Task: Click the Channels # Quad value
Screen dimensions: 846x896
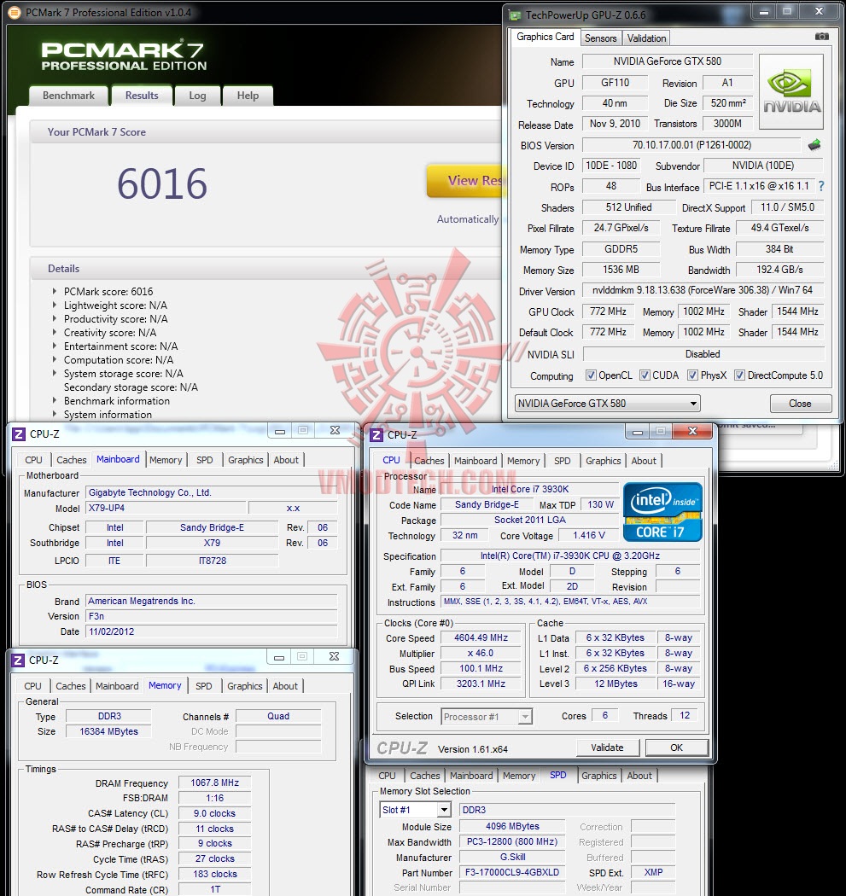Action: click(x=278, y=717)
